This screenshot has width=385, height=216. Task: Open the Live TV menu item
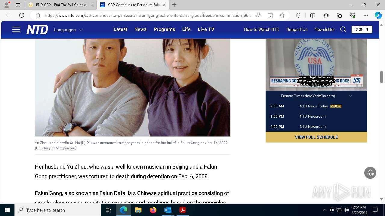click(206, 29)
